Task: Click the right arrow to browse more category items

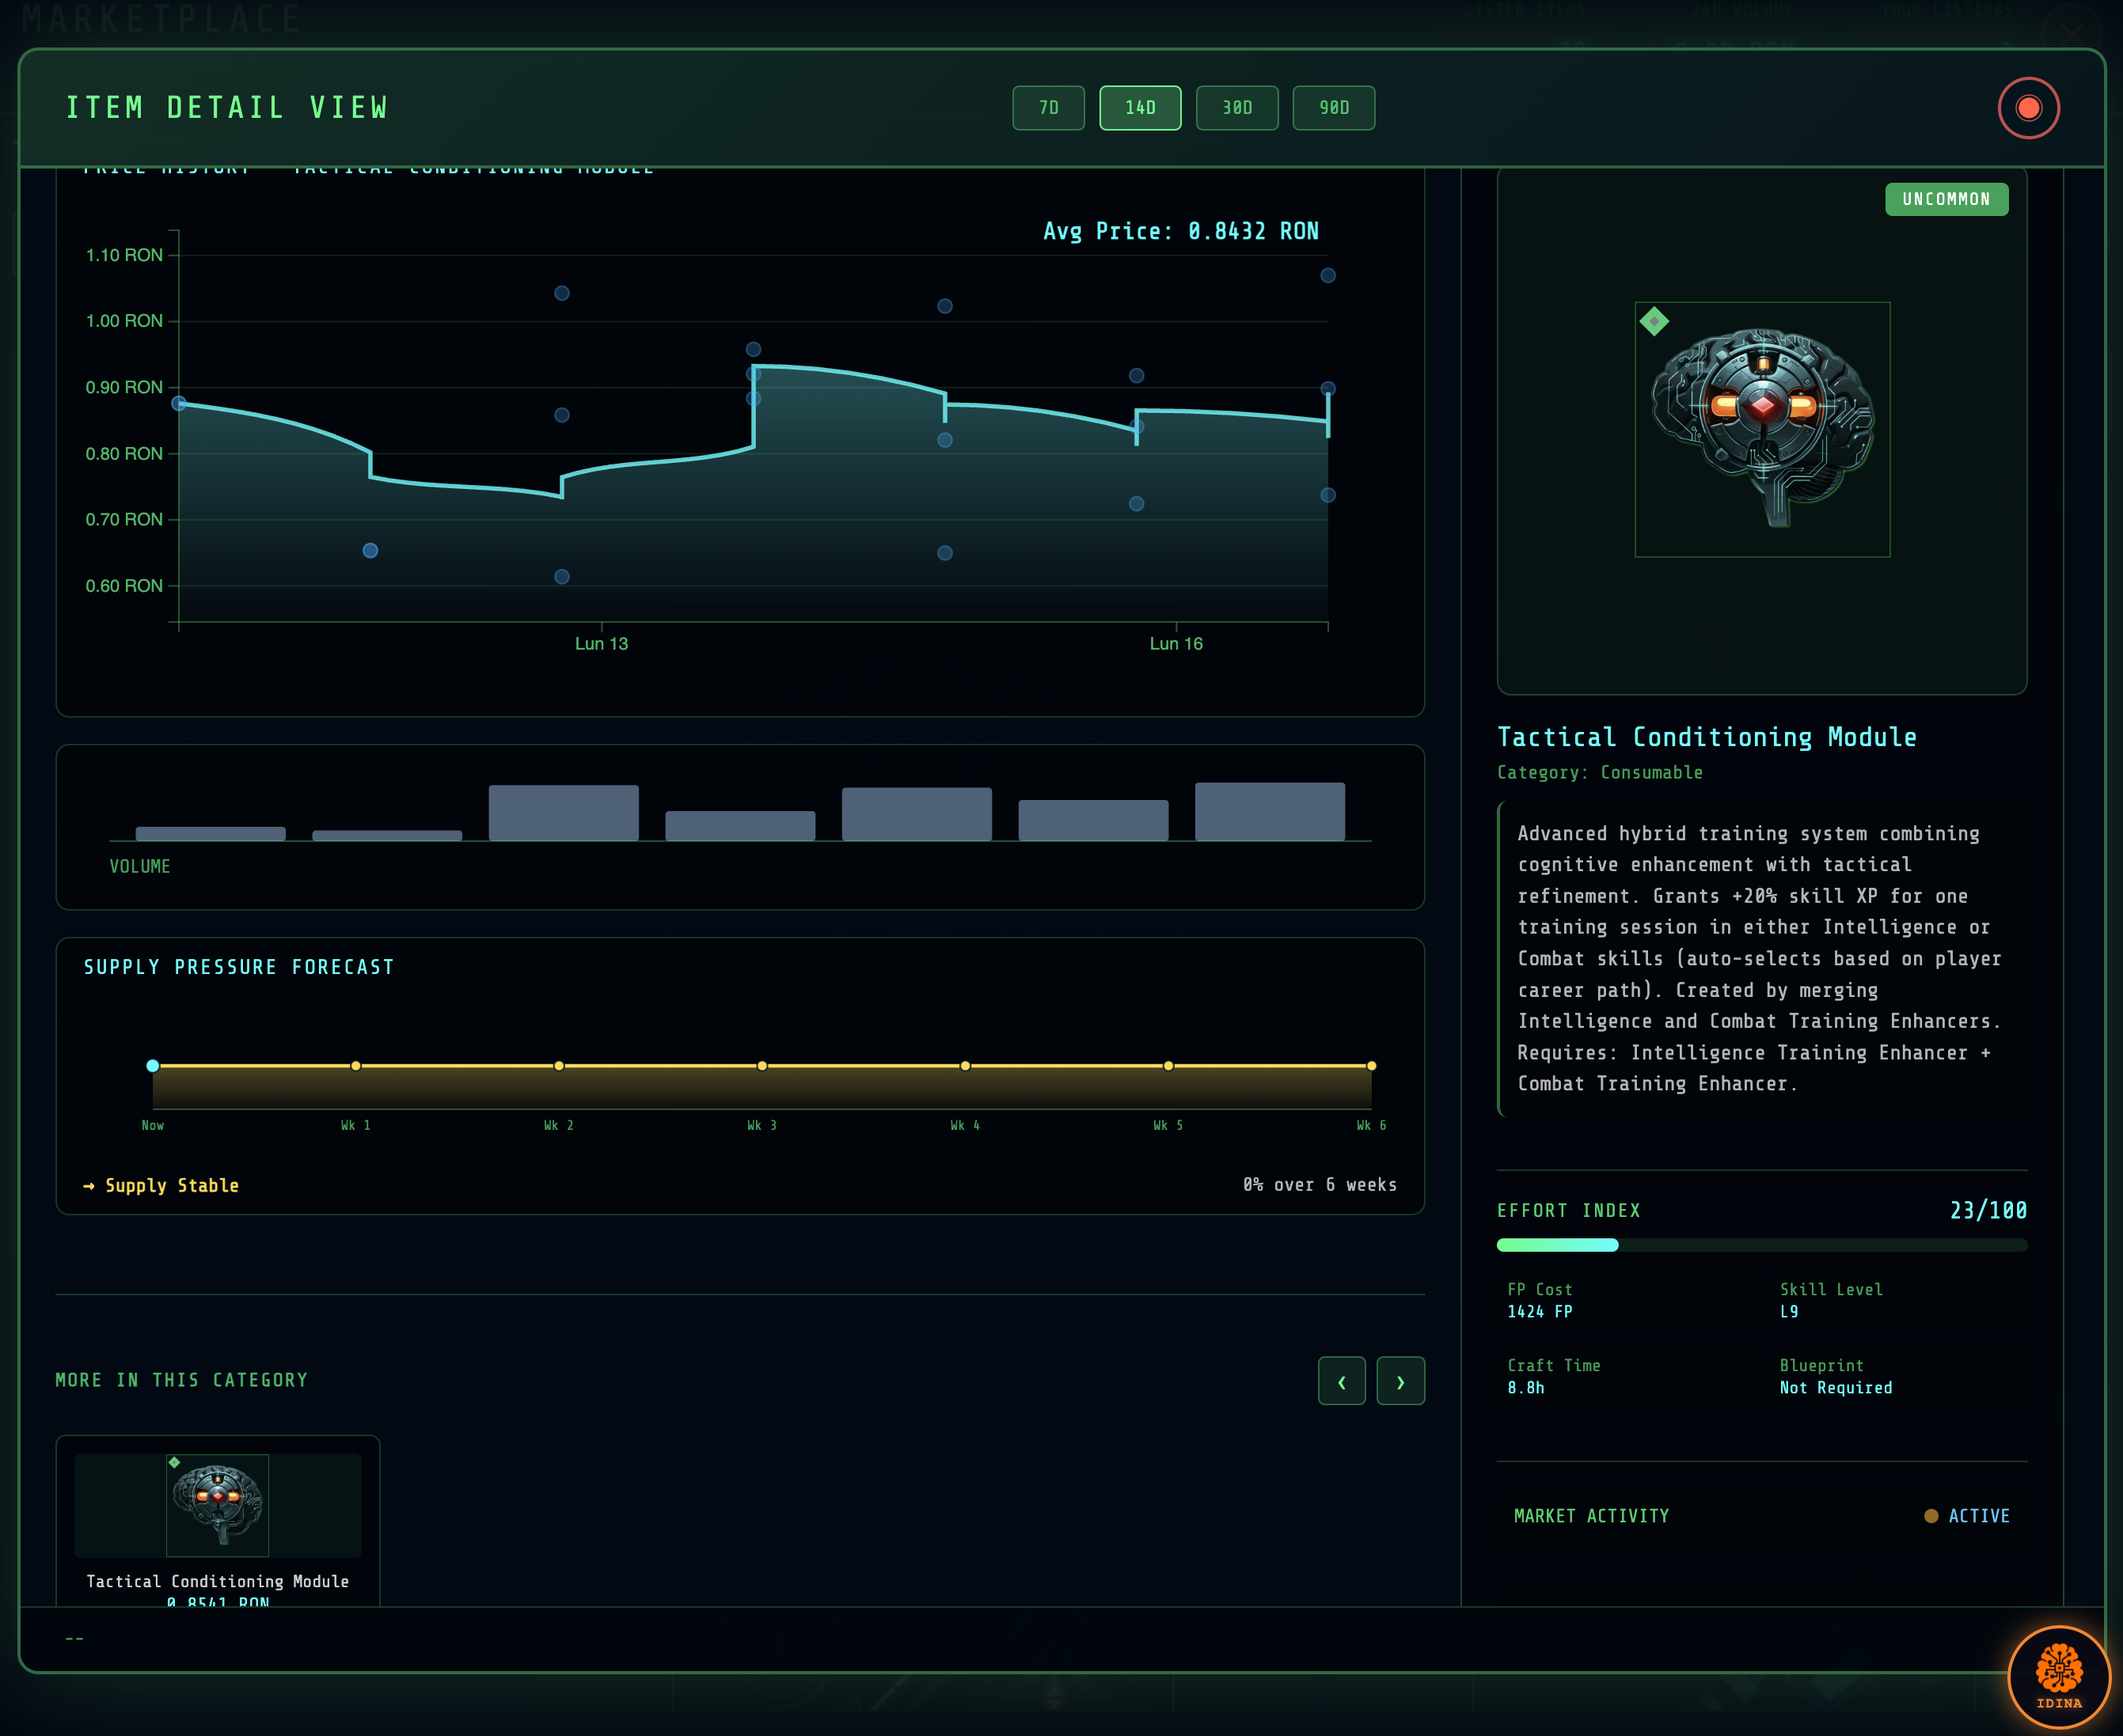Action: tap(1400, 1381)
